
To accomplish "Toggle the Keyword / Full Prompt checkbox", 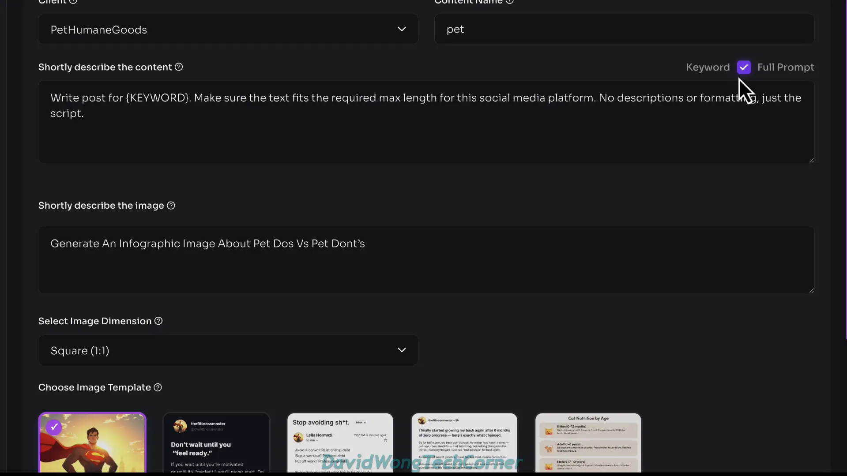I will 744,67.
